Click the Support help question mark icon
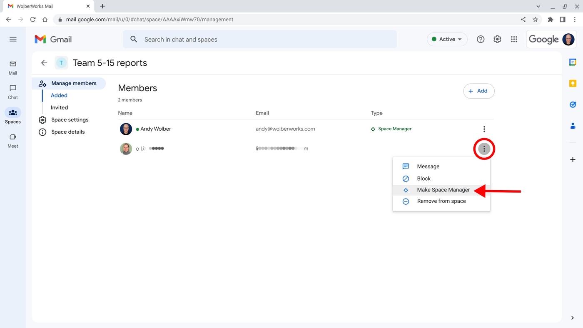Viewport: 583px width, 328px height. (481, 39)
